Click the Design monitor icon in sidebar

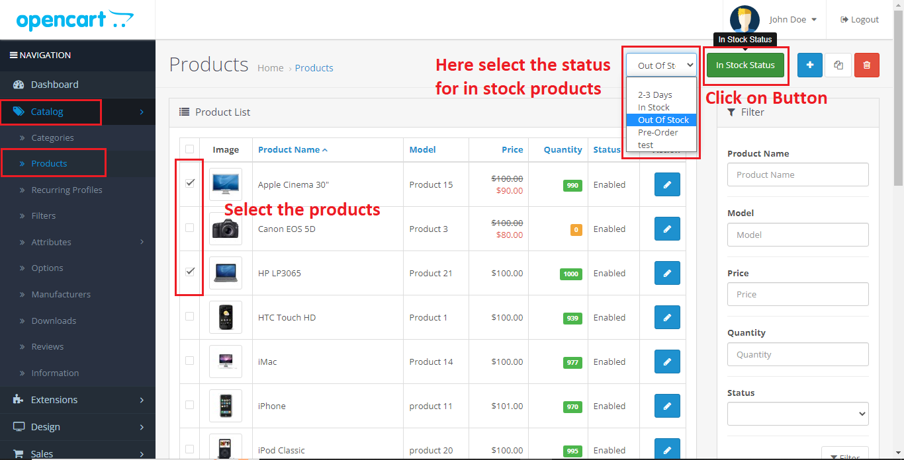pos(19,427)
